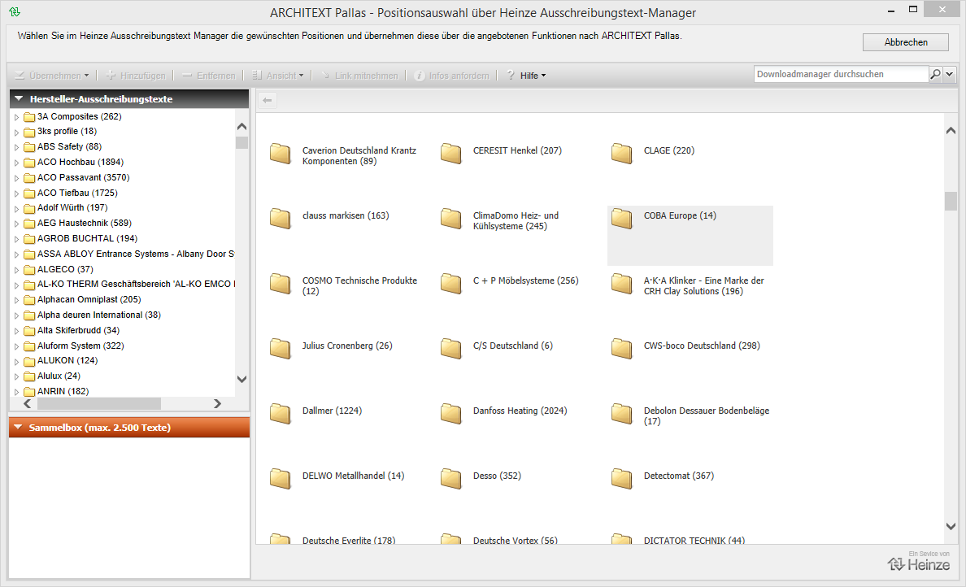Select AGROB BUCHTAL (194) tree item

coord(87,238)
